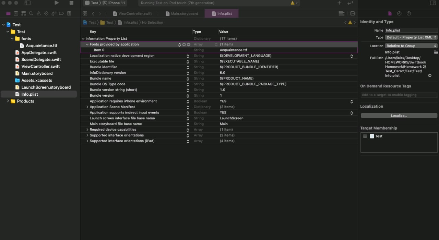
Task: Stop the running app with Stop button
Action: click(x=71, y=3)
